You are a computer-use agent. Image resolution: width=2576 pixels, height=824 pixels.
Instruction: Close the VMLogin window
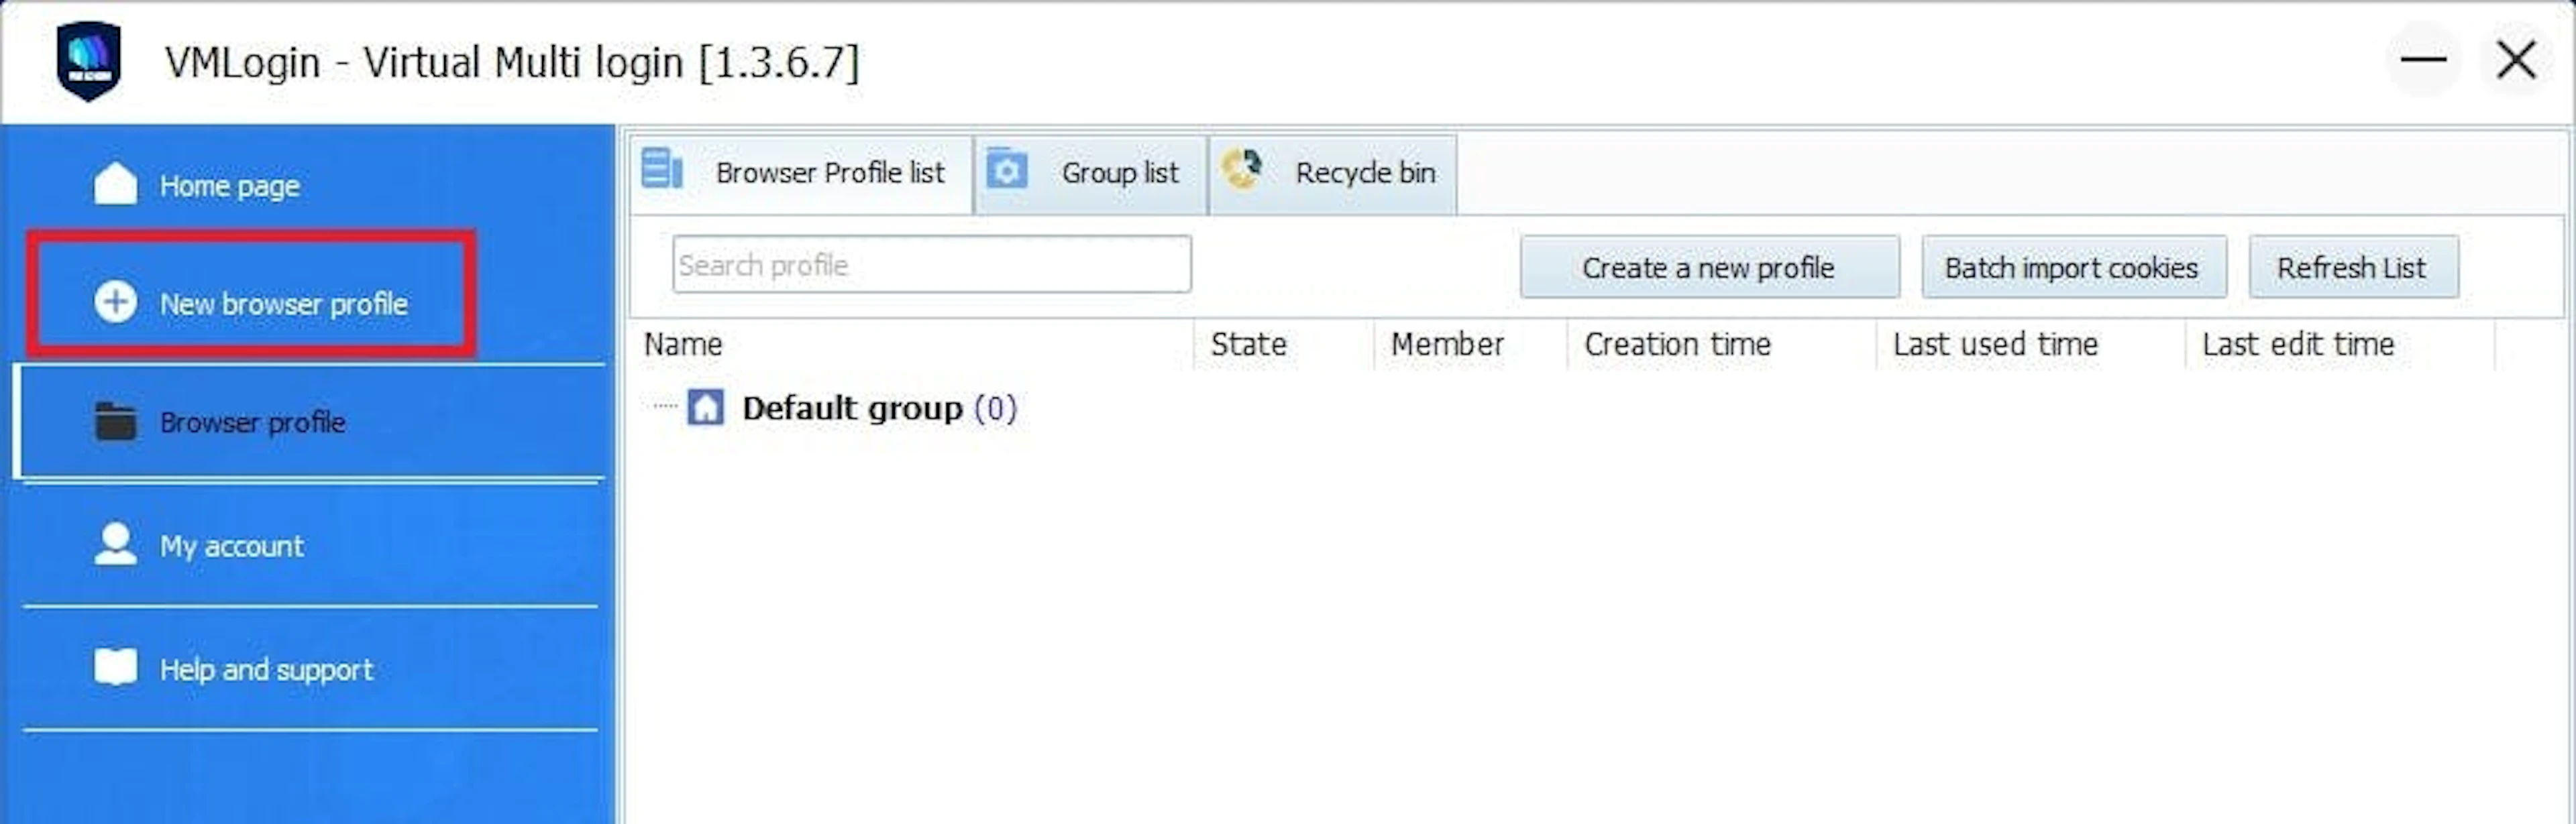coord(2515,60)
